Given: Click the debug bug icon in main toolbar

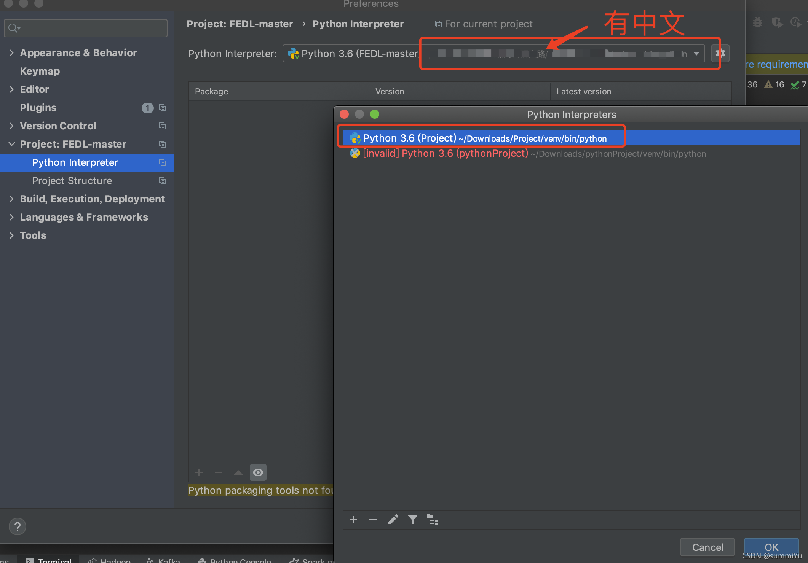Looking at the screenshot, I should click(758, 23).
